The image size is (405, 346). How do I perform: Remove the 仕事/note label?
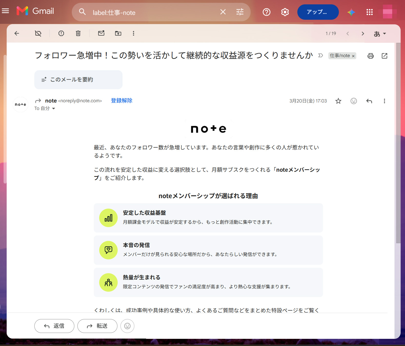click(x=353, y=56)
